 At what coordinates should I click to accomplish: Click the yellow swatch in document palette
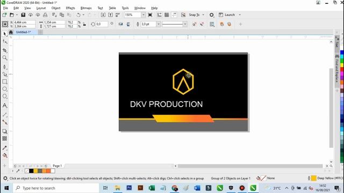click(35, 171)
